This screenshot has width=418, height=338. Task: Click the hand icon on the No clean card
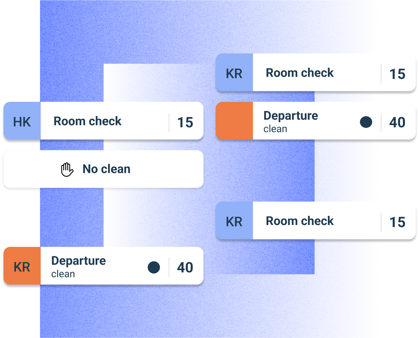[x=67, y=169]
